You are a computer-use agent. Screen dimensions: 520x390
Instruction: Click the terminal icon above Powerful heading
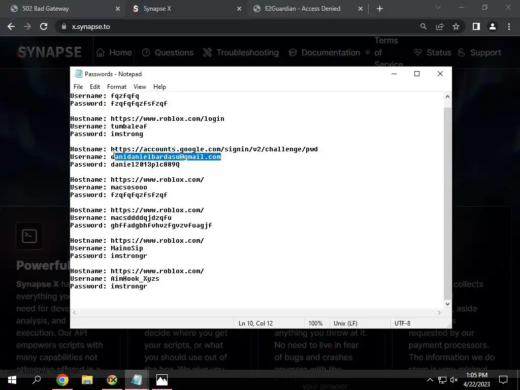click(x=29, y=236)
